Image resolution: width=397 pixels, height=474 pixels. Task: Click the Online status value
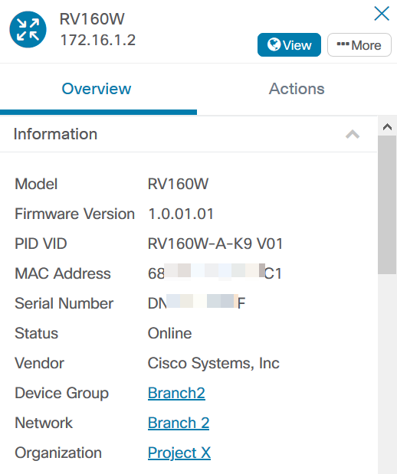pos(169,333)
